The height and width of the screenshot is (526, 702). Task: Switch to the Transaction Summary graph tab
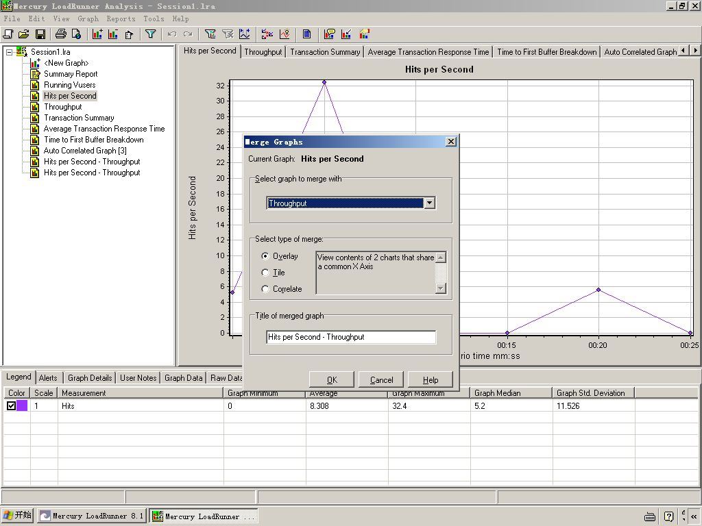coord(325,52)
